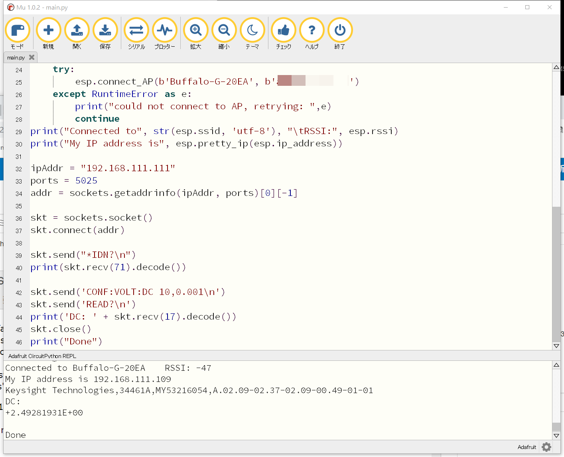Click the Adafruit mode label in status bar
This screenshot has width=564, height=457.
point(527,447)
